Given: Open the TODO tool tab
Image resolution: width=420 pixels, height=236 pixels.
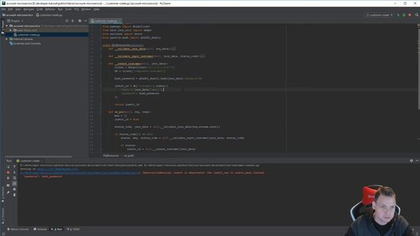Looking at the screenshot, I should click(x=73, y=229).
